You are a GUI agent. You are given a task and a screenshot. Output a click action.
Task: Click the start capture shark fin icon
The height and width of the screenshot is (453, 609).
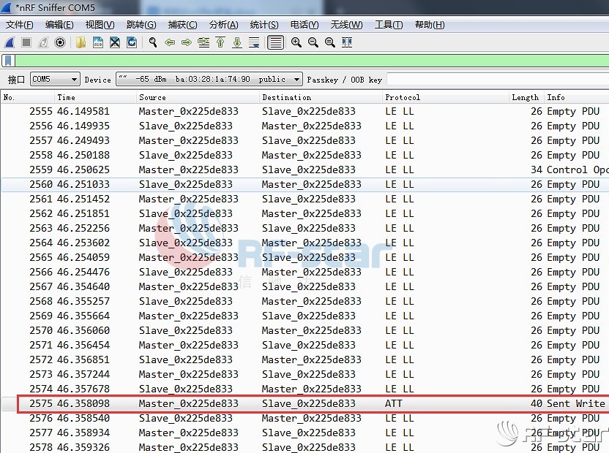point(10,42)
